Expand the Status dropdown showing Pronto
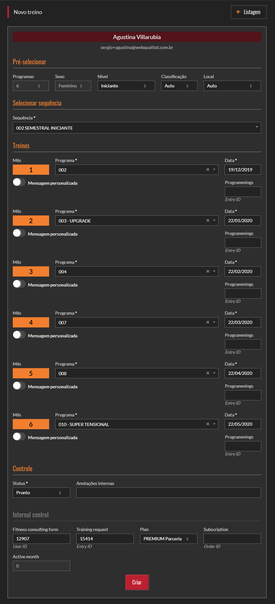 pyautogui.click(x=41, y=493)
